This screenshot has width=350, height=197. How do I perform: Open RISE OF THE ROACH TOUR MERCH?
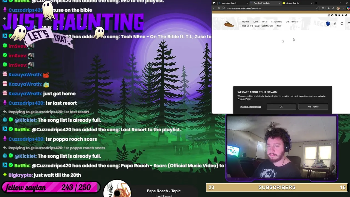257,26
